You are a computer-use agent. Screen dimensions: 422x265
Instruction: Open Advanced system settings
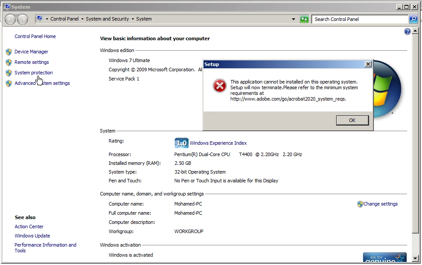tap(42, 83)
